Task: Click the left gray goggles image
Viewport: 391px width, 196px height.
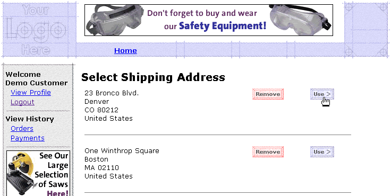Action: click(115, 20)
